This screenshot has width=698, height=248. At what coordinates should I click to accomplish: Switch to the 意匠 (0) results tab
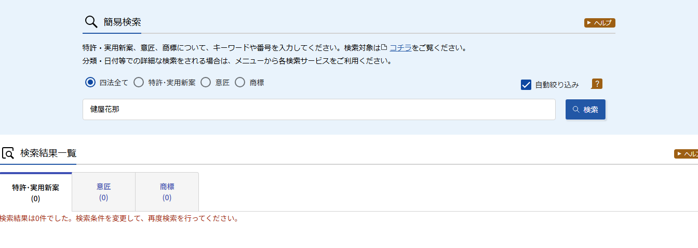[x=103, y=192]
